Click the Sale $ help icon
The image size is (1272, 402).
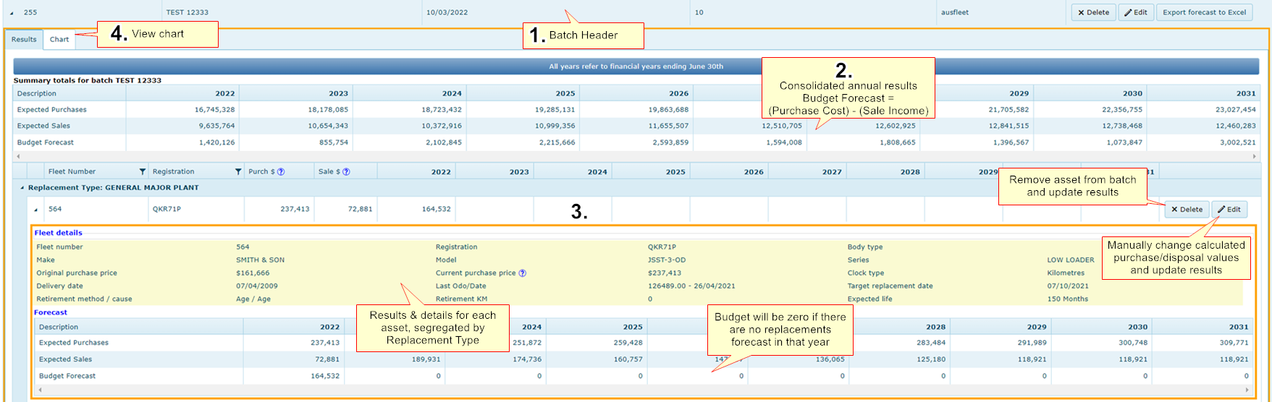346,171
